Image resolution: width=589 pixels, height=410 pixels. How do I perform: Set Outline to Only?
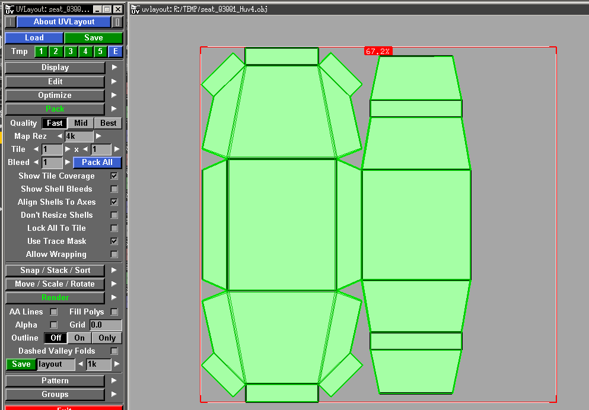107,338
